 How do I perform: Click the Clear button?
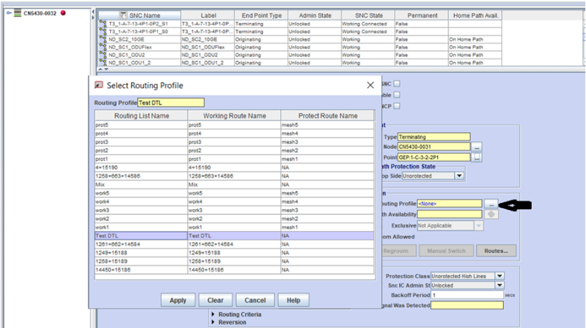coord(215,300)
